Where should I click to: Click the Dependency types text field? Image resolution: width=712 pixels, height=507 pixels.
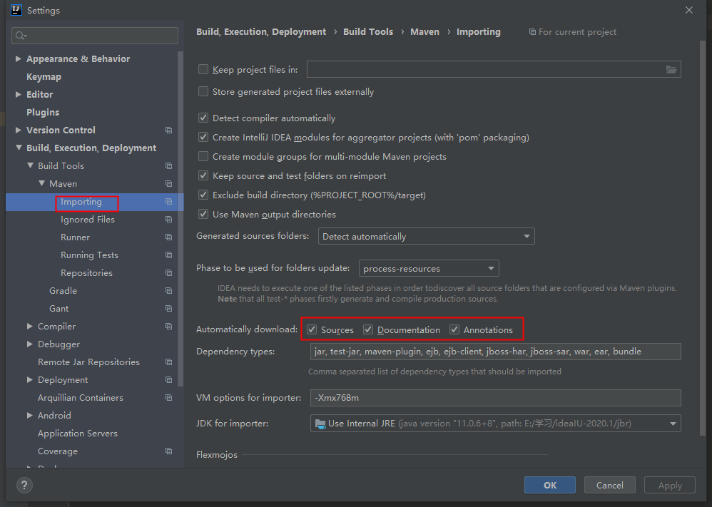pos(495,352)
